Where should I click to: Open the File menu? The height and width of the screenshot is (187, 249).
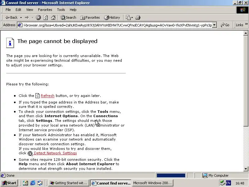[8, 10]
